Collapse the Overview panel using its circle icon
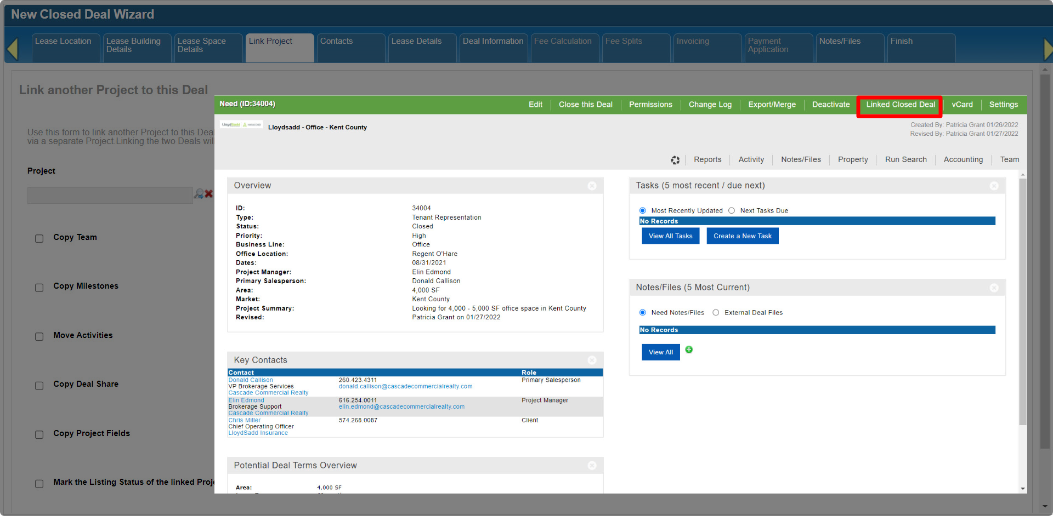 (592, 186)
